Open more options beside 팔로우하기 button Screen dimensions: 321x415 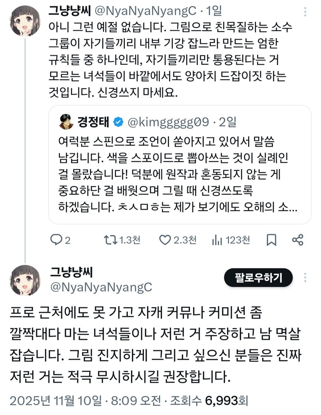[305, 278]
